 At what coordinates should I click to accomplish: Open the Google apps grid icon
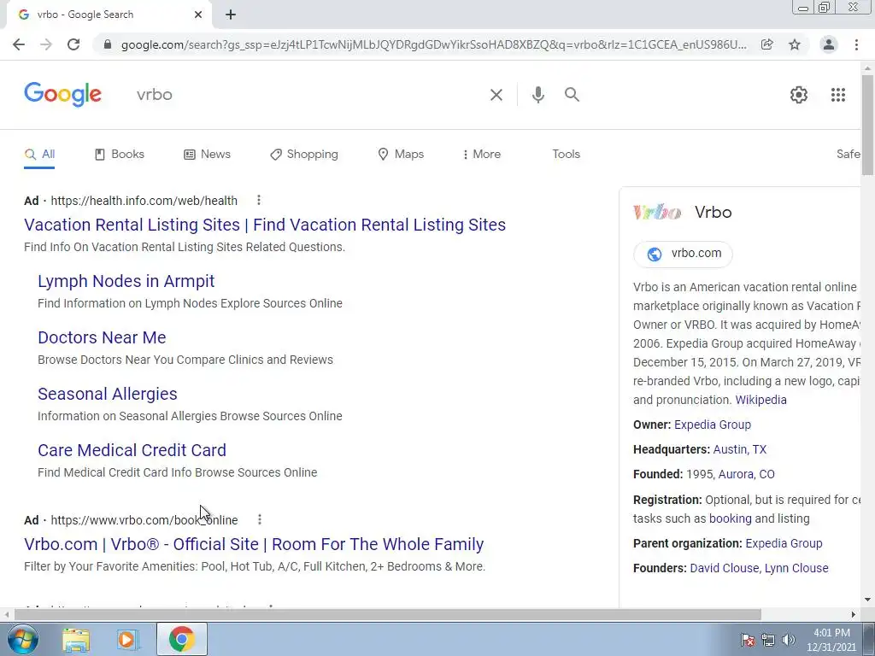point(837,95)
